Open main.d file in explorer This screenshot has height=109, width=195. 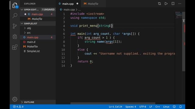[x=38, y=42]
